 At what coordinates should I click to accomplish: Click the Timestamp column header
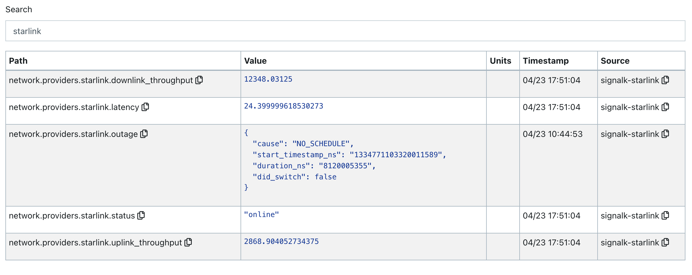point(546,61)
